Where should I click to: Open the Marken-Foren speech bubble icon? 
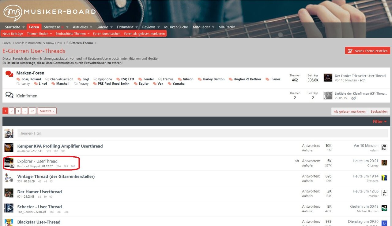(x=9, y=74)
